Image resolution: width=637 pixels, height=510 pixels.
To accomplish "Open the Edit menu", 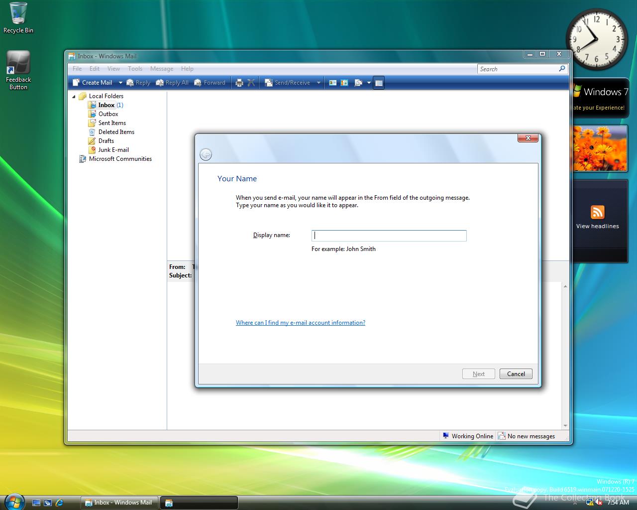I will click(95, 69).
